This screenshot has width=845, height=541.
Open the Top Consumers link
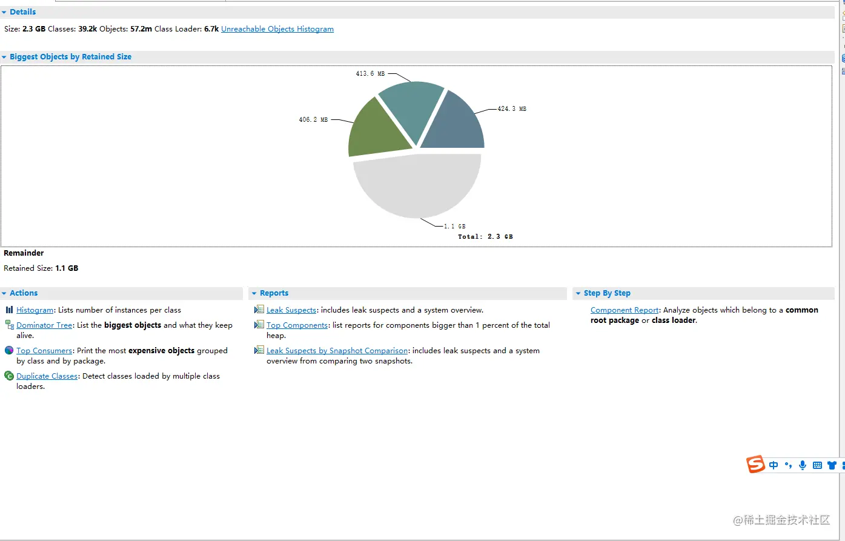(x=44, y=350)
